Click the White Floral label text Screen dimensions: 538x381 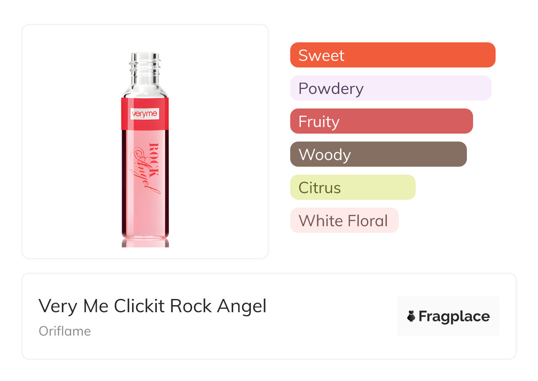tap(343, 220)
